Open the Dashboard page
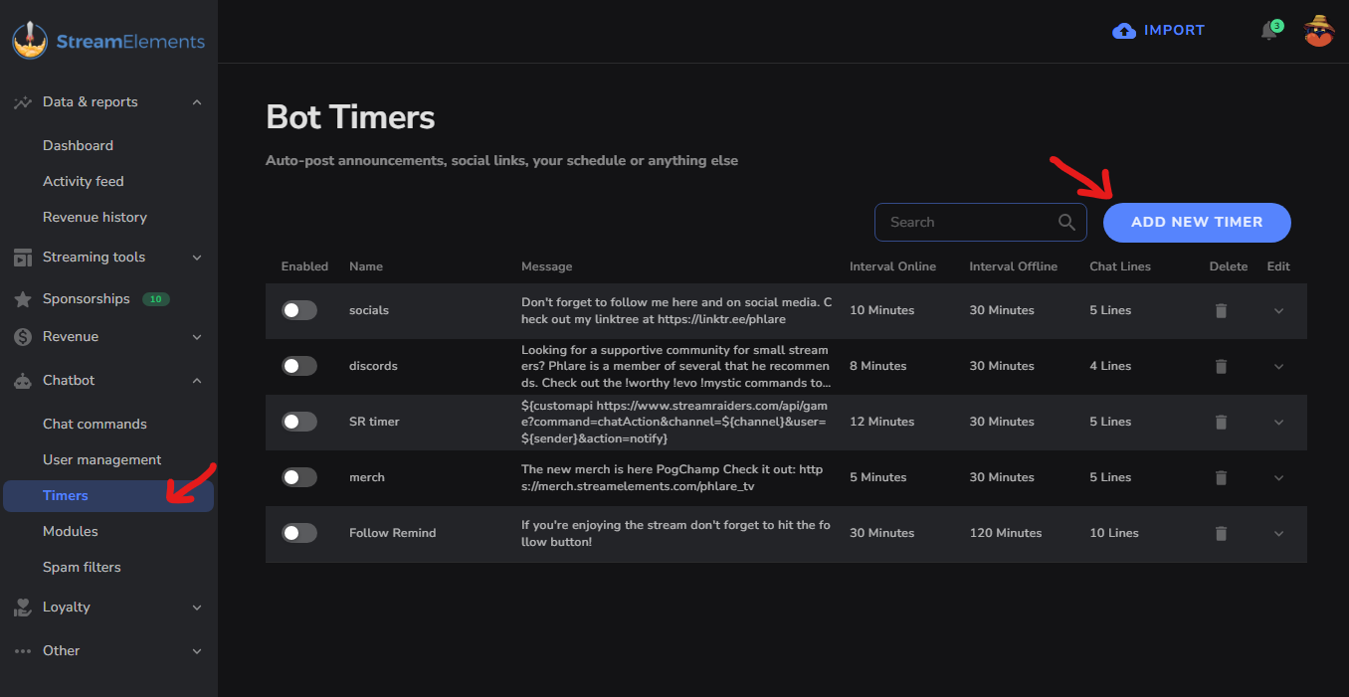The height and width of the screenshot is (697, 1349). tap(78, 145)
